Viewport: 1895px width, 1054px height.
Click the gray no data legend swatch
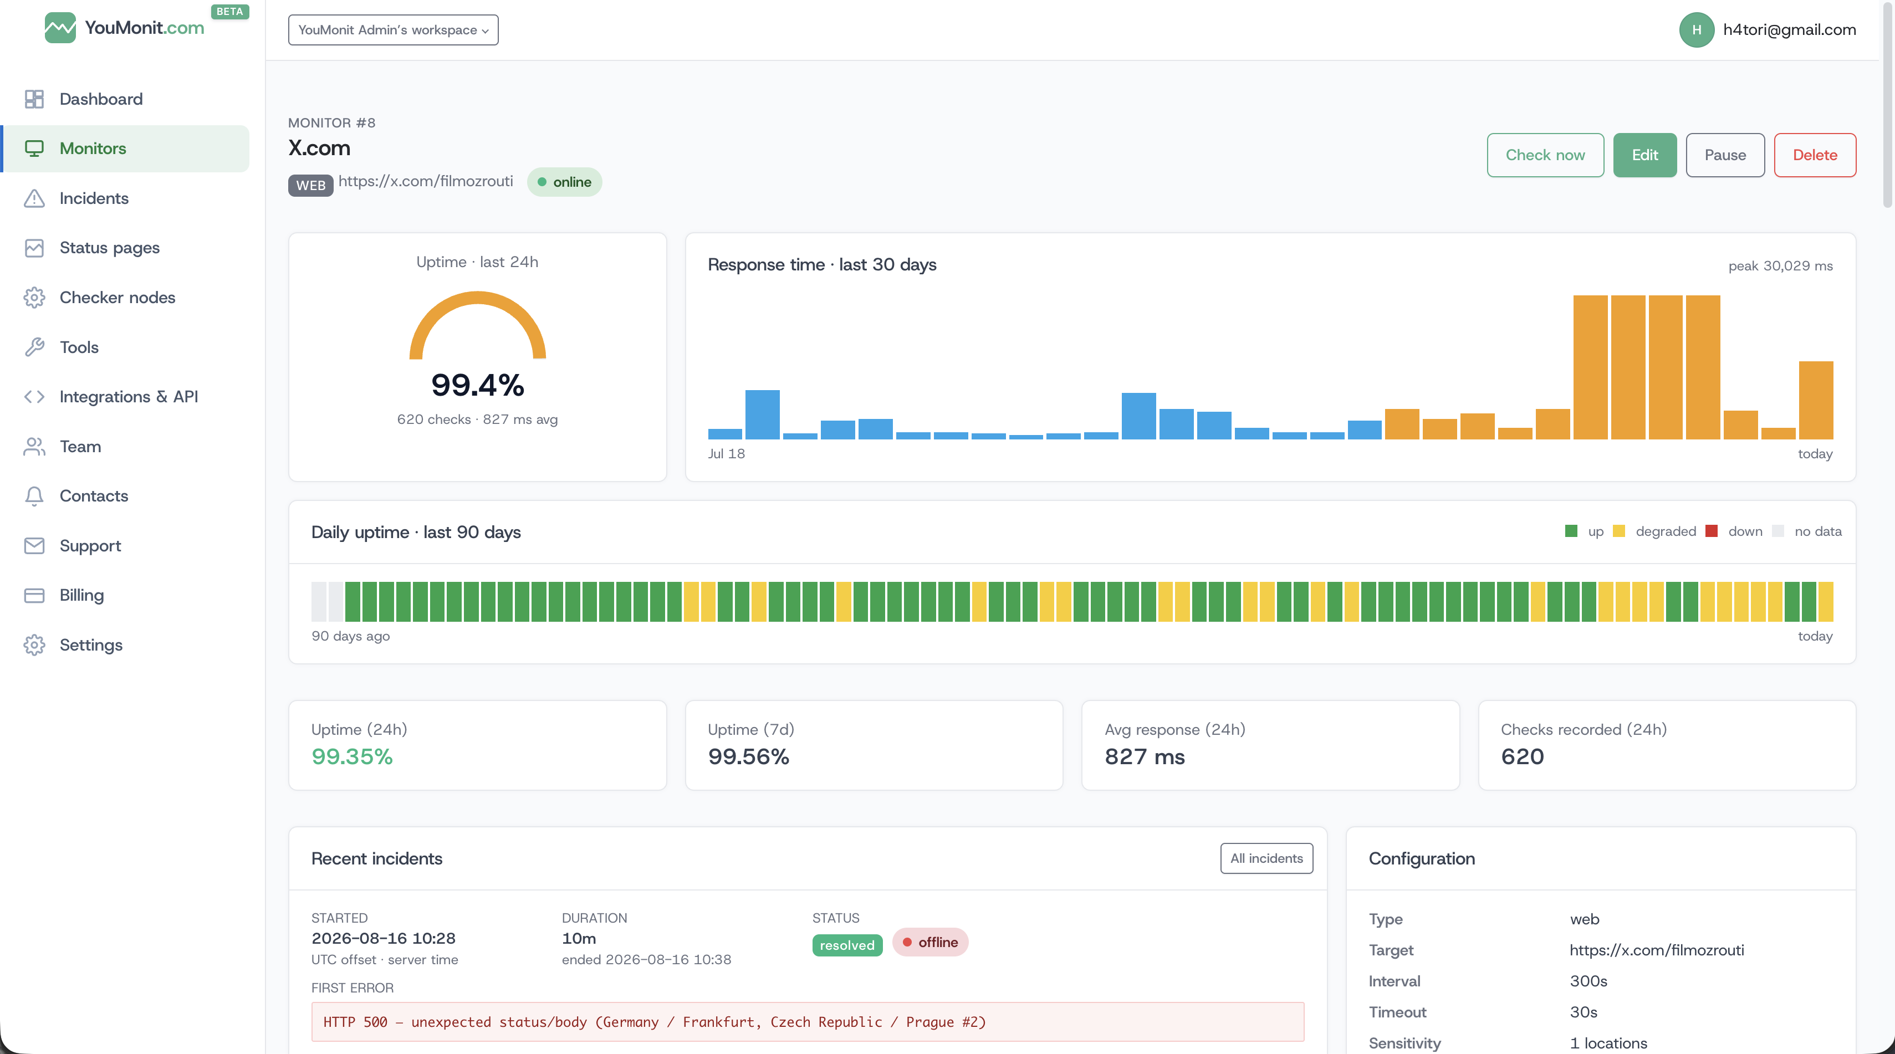pyautogui.click(x=1777, y=531)
